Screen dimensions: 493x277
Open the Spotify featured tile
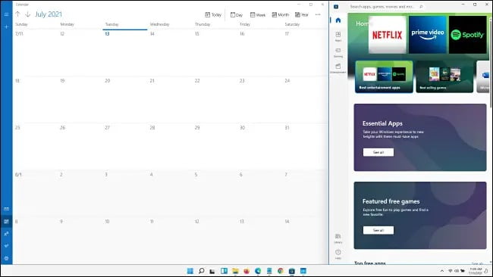[x=467, y=35]
